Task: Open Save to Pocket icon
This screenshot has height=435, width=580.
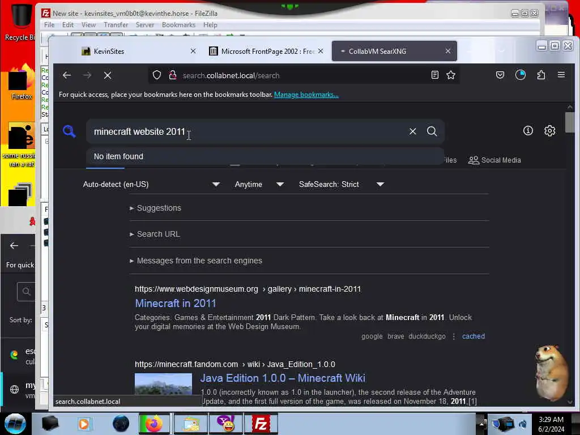Action: 500,75
